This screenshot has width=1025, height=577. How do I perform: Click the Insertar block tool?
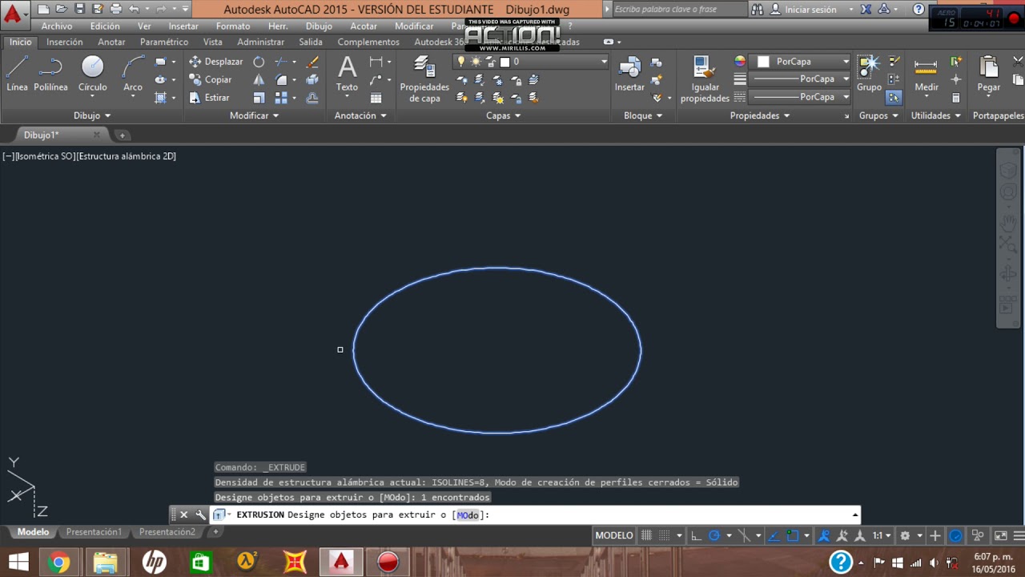(629, 75)
